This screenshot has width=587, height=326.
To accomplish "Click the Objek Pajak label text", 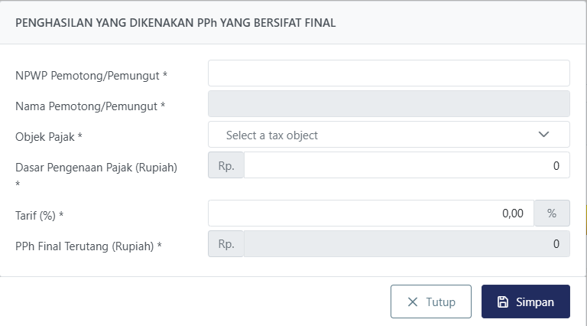I will click(49, 136).
